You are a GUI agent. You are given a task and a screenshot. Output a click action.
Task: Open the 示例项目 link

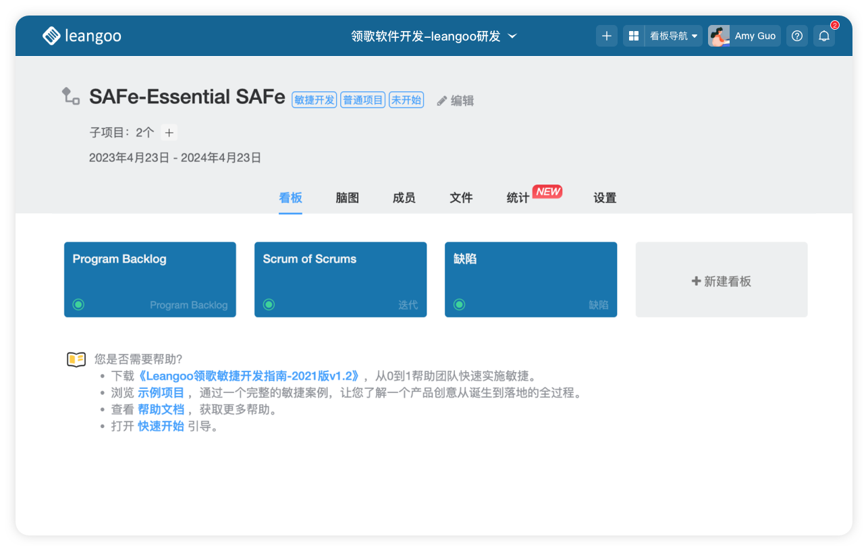(x=163, y=392)
